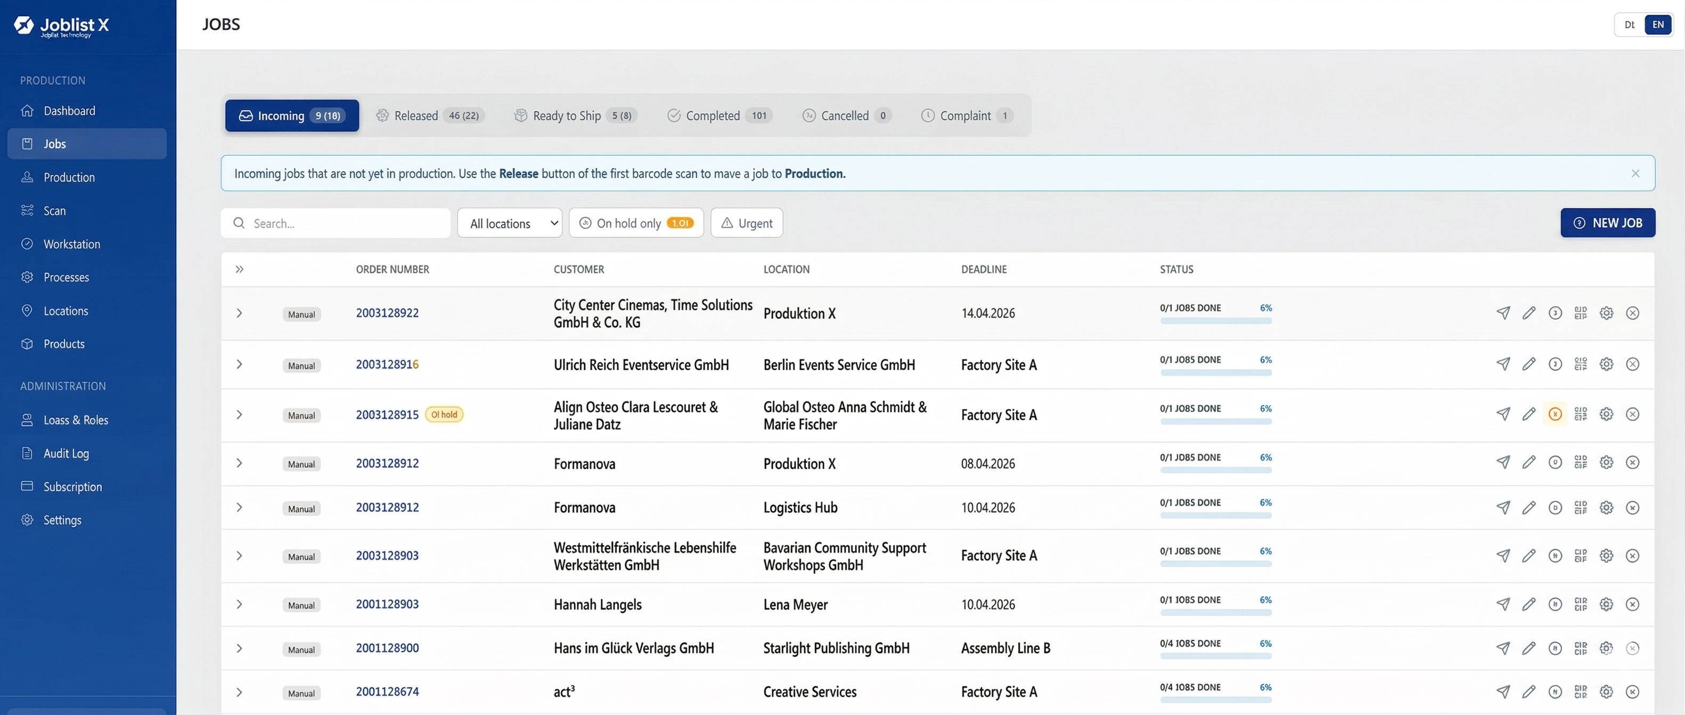Toggle the On hold only filter
This screenshot has width=1685, height=715.
pyautogui.click(x=636, y=223)
